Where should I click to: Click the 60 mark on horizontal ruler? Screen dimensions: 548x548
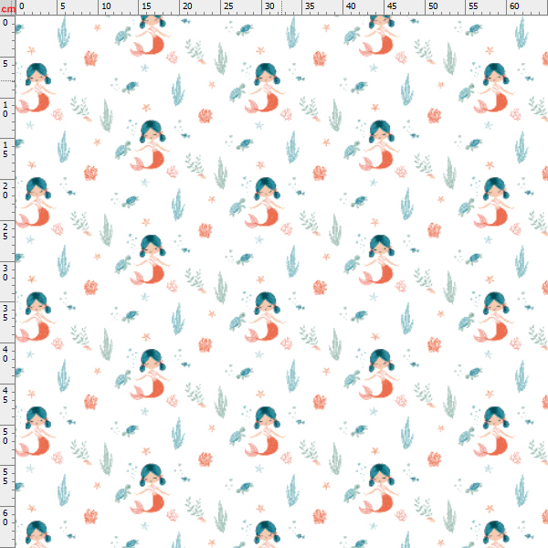[514, 6]
